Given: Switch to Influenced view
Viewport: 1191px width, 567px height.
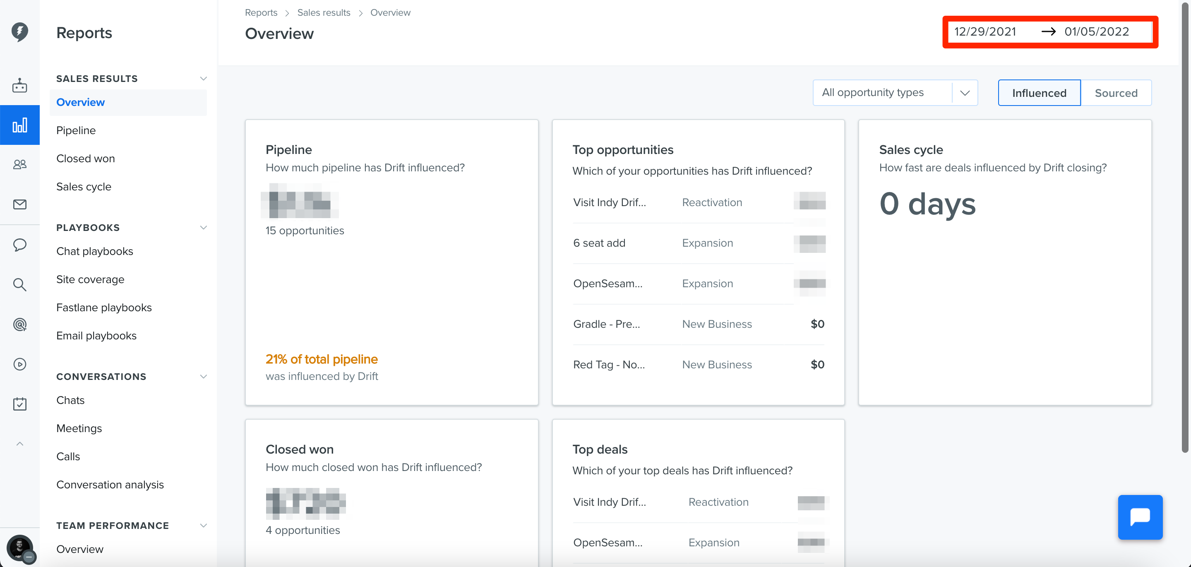Looking at the screenshot, I should [x=1039, y=93].
